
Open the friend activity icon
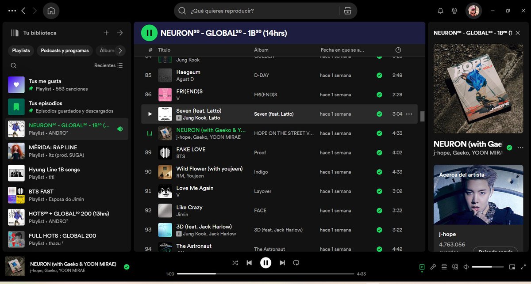click(454, 11)
